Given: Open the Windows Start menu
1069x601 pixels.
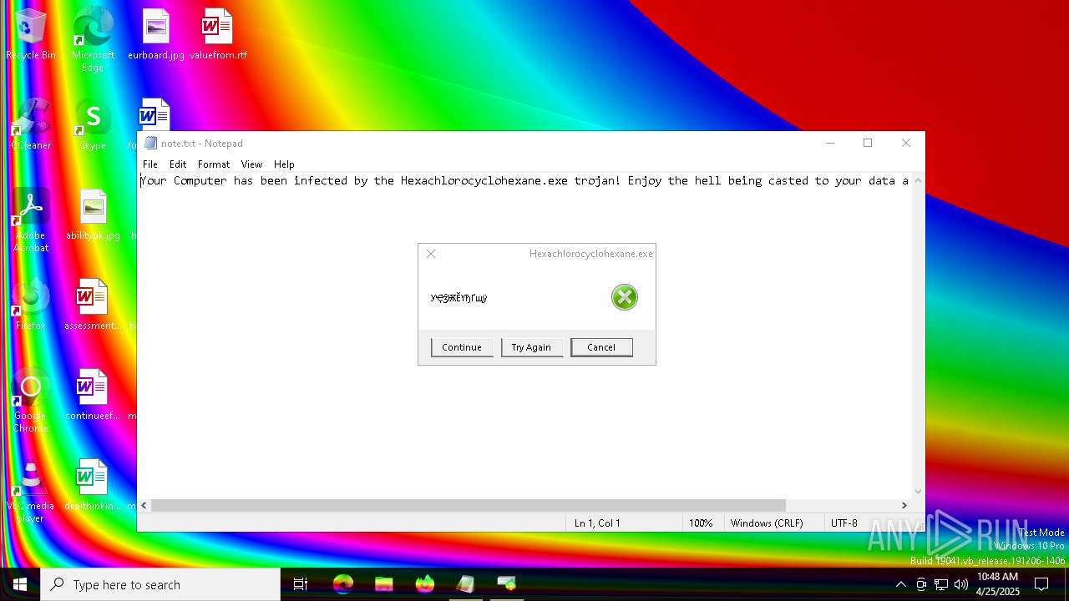Looking at the screenshot, I should pos(20,584).
